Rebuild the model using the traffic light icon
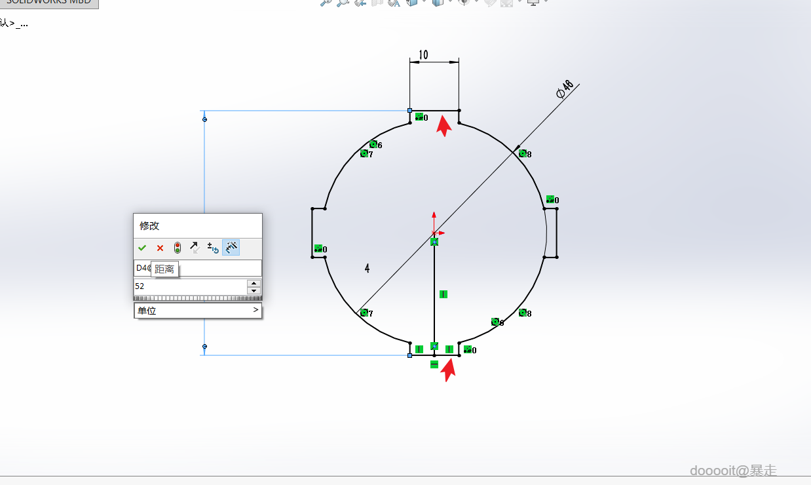811x485 pixels. coord(177,248)
